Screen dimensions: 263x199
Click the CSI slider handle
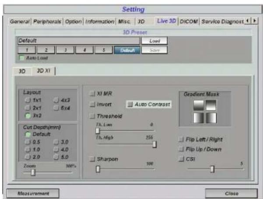click(x=212, y=169)
